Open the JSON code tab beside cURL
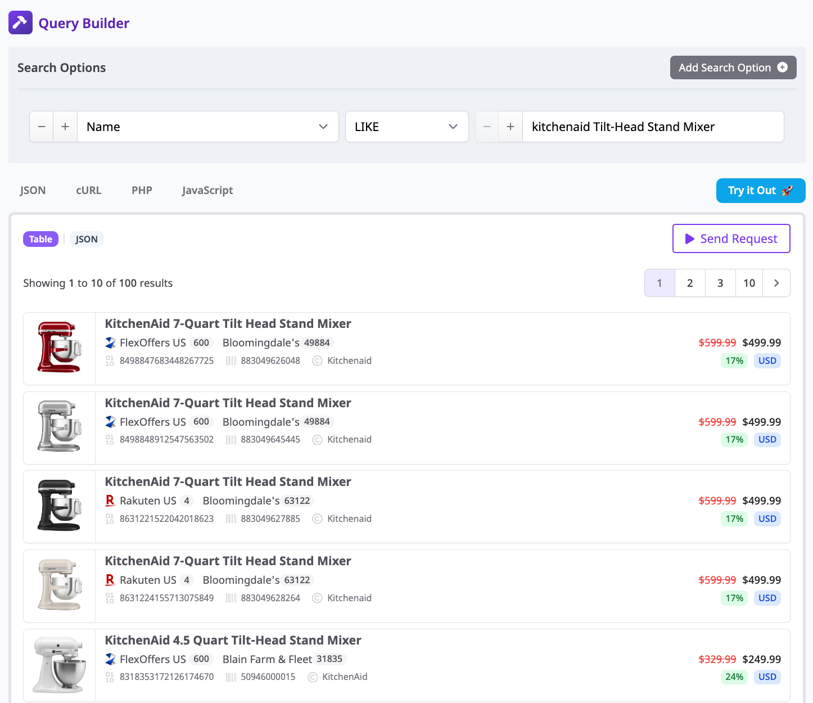 coord(33,190)
